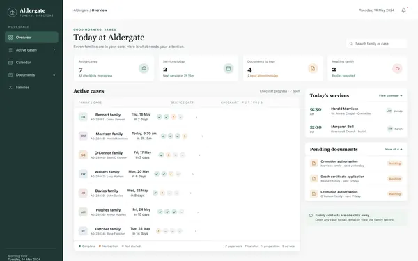Click the Aldergate logo emblem
This screenshot has height=261, width=418.
[x=12, y=12]
